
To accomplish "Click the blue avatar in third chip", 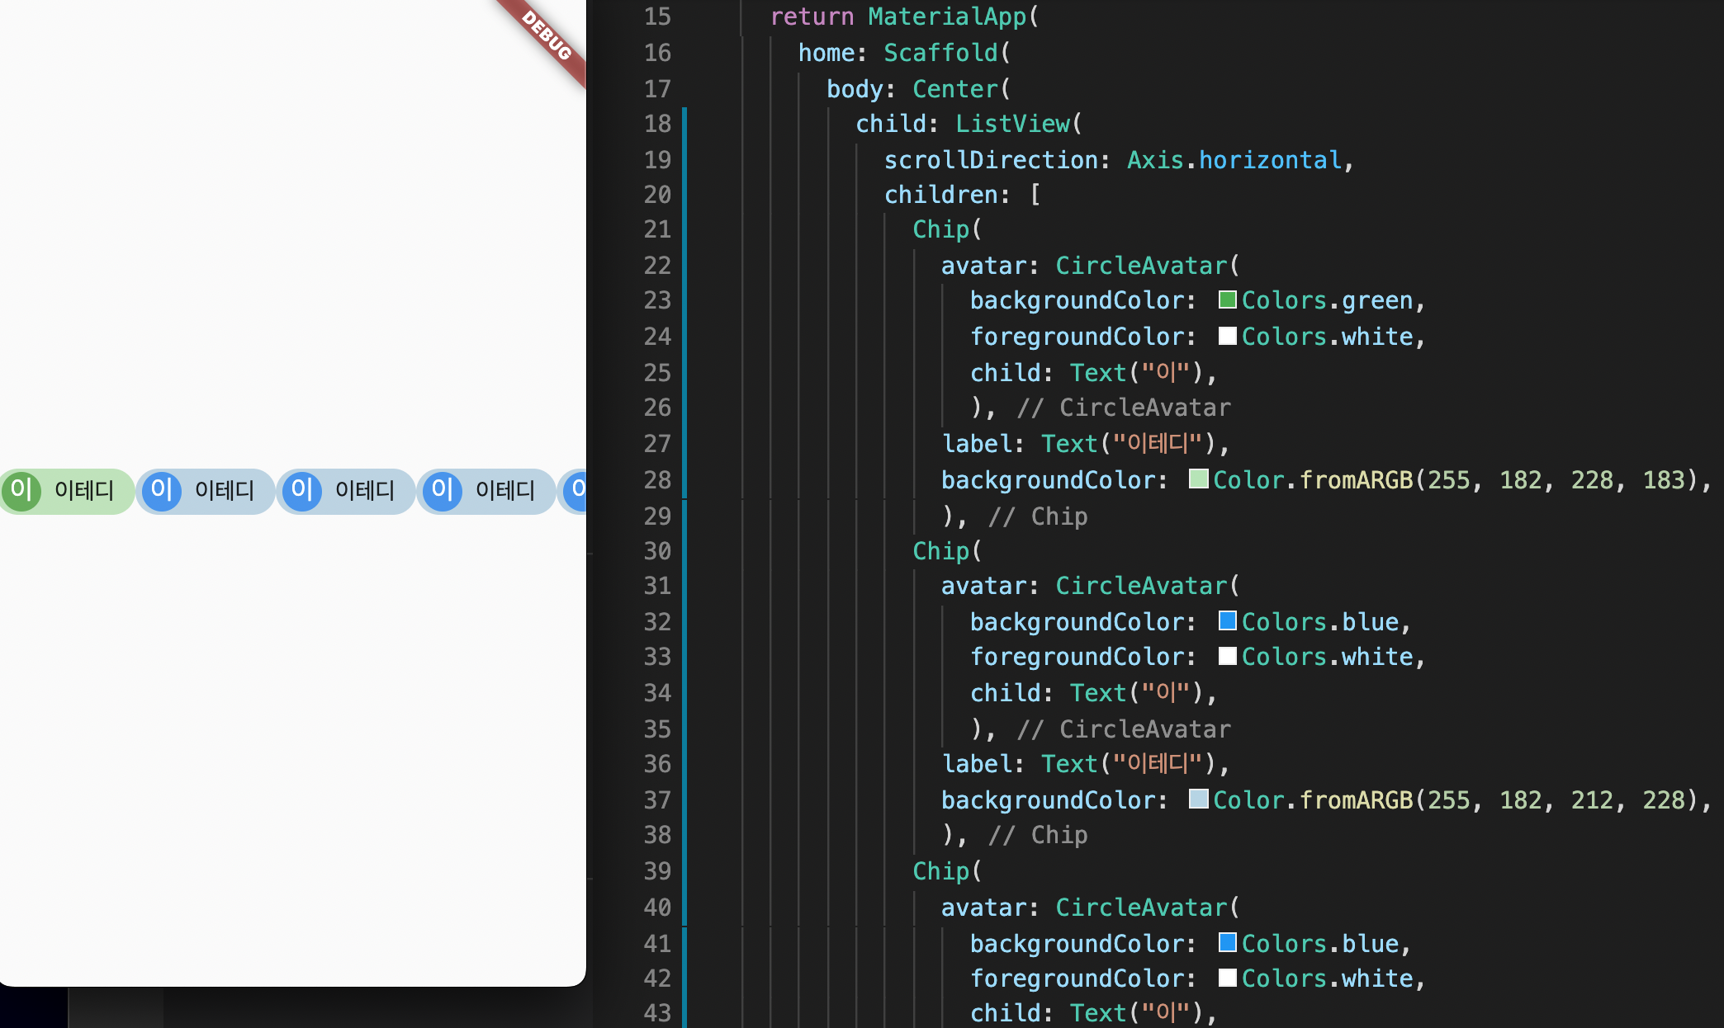I will click(x=302, y=491).
